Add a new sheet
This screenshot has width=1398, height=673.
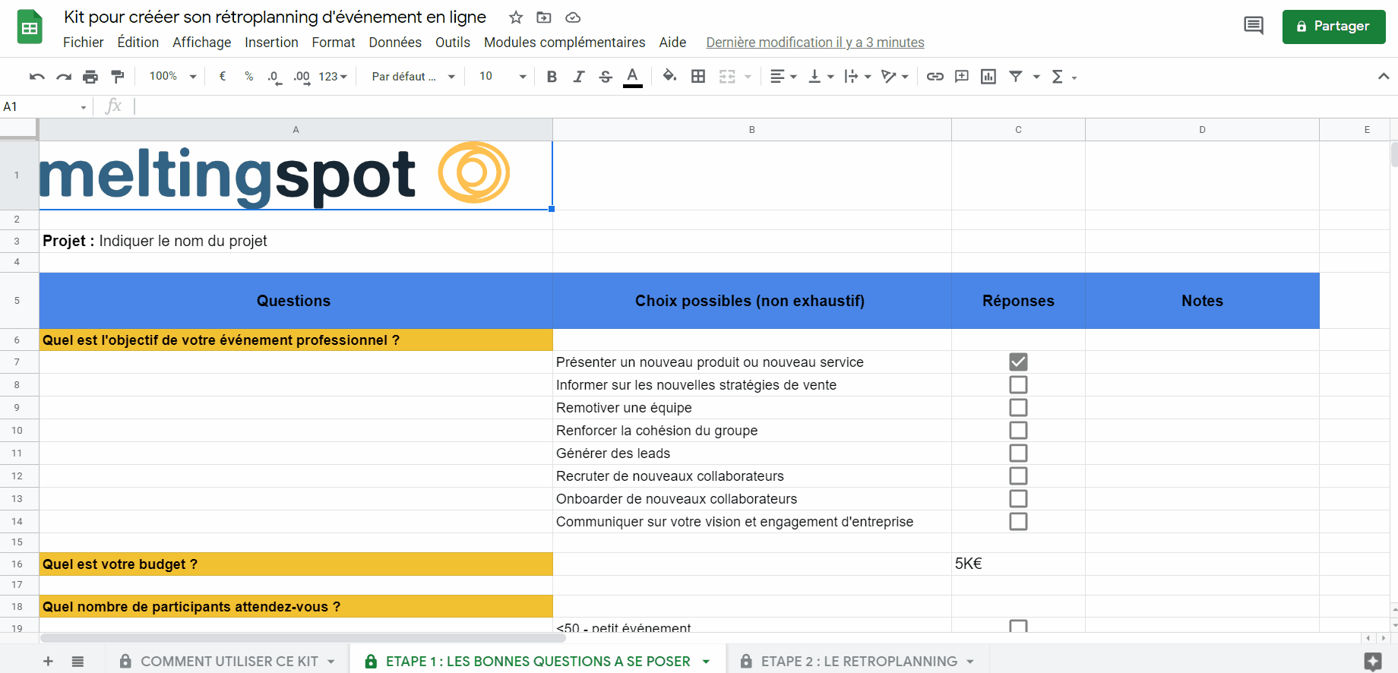click(48, 662)
